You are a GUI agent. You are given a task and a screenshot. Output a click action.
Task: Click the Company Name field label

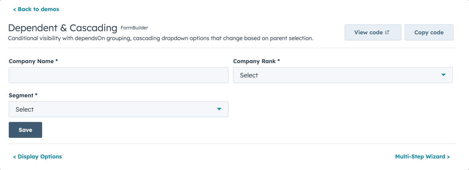click(33, 61)
